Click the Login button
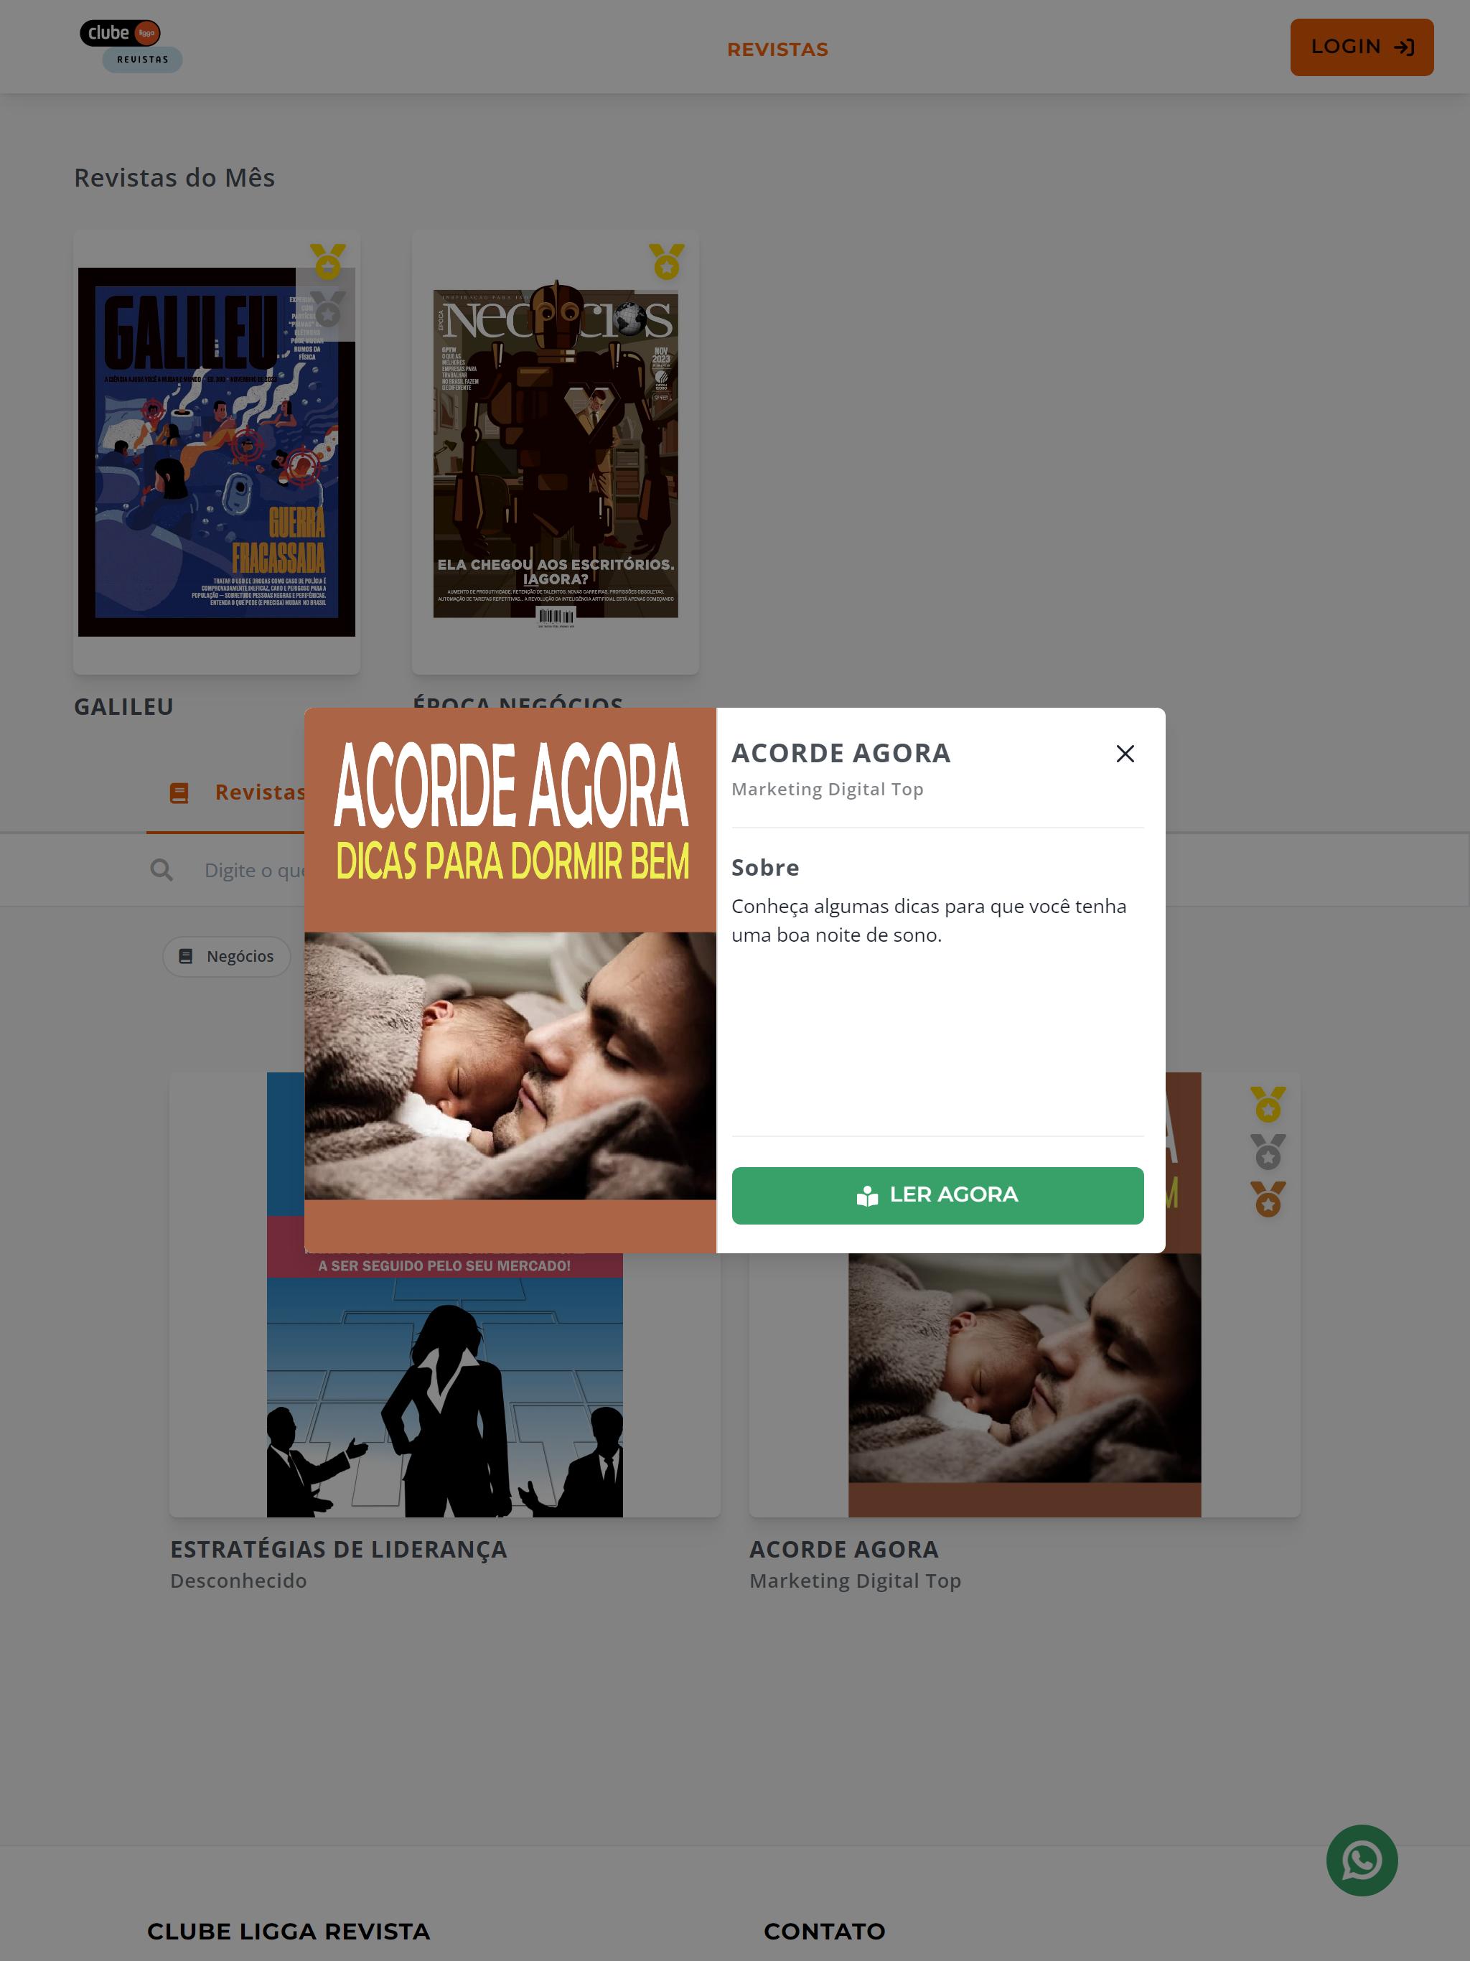This screenshot has height=1961, width=1470. tap(1361, 47)
